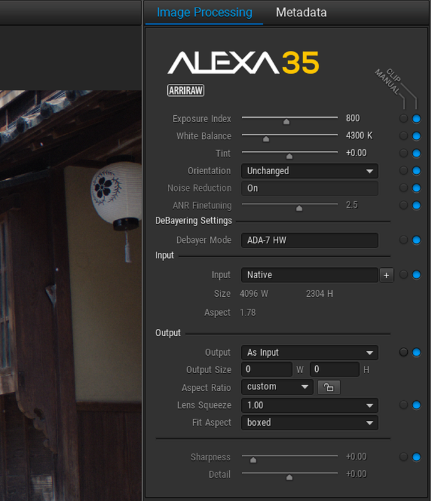
Task: Click the White Balance value 4300 K
Action: pos(359,135)
